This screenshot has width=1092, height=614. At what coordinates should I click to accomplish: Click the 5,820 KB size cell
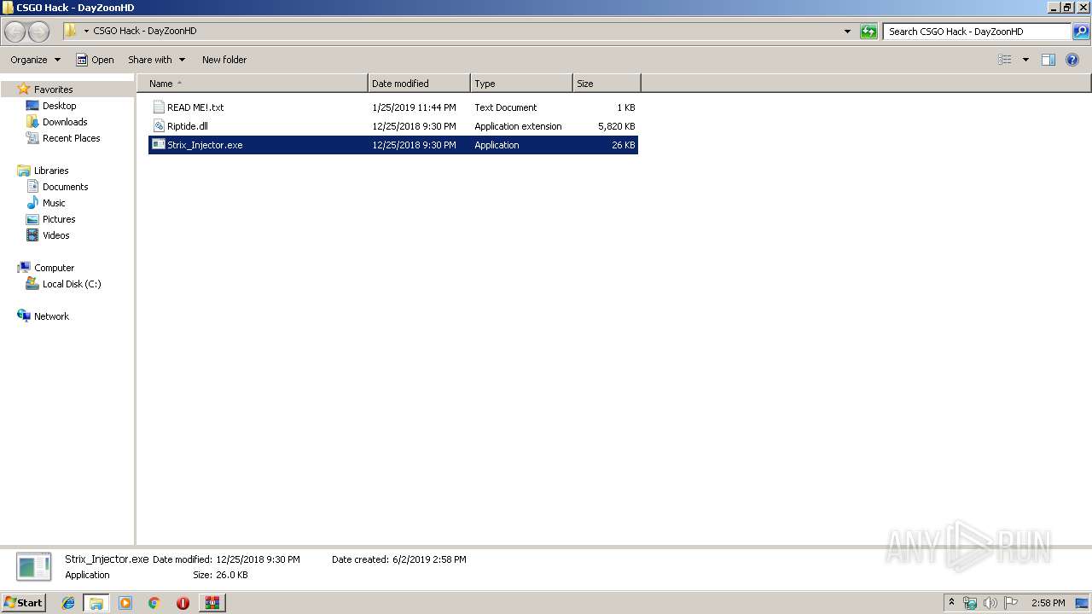tap(617, 126)
